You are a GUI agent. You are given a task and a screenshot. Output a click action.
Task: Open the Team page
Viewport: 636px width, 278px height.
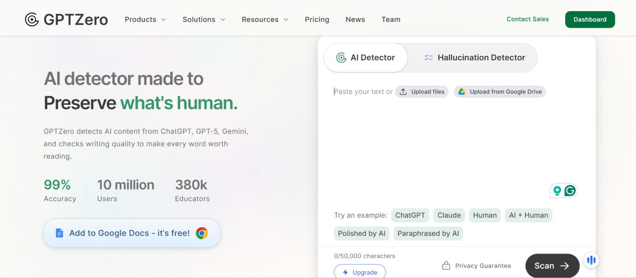[x=391, y=19]
